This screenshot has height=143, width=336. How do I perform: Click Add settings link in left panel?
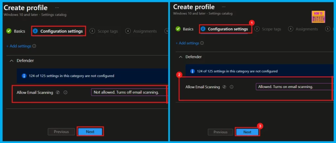pyautogui.click(x=19, y=46)
